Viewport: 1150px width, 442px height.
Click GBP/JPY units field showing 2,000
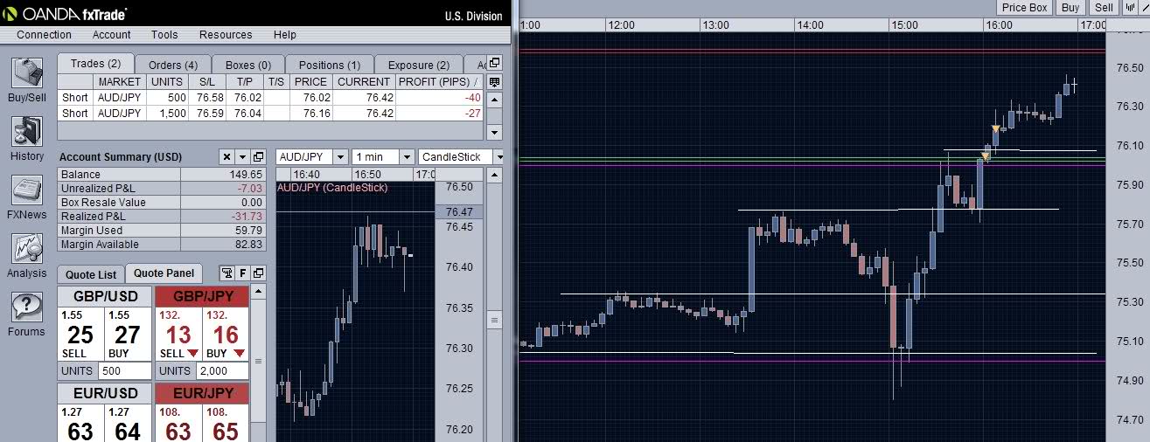(x=222, y=371)
